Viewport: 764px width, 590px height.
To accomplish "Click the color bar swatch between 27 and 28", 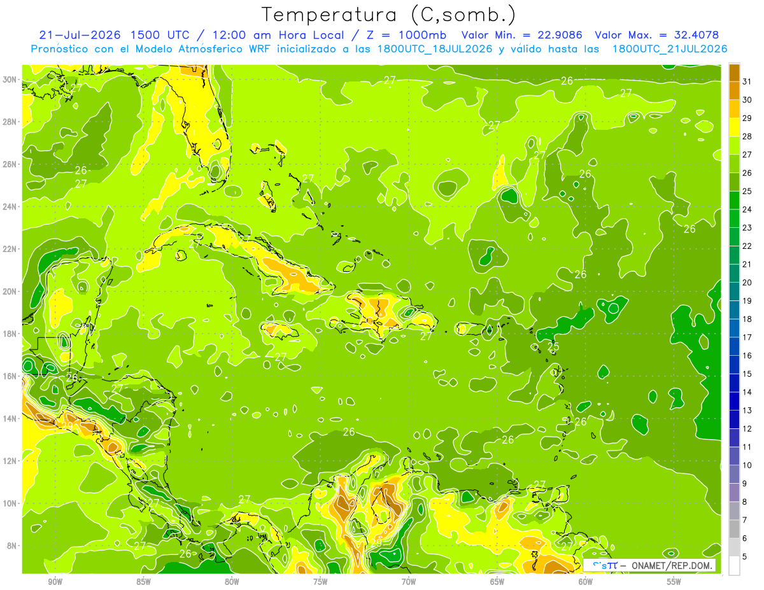I will [734, 145].
